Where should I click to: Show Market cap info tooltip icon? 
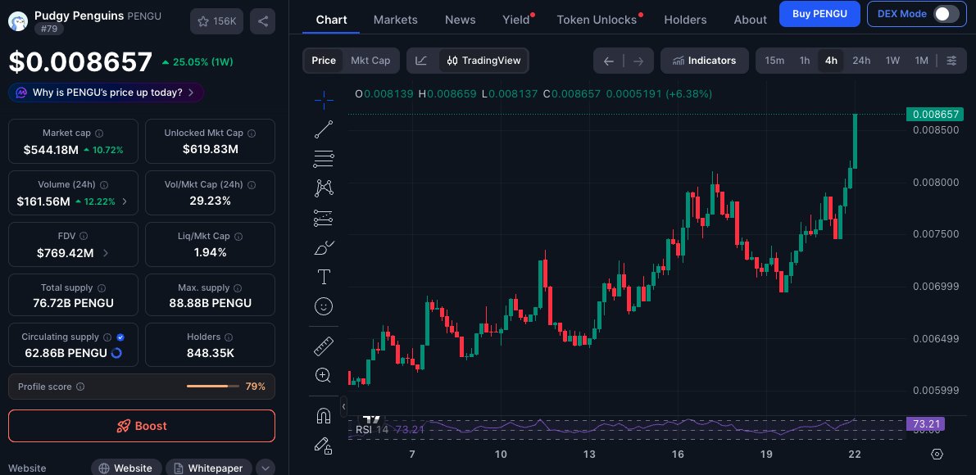[99, 133]
